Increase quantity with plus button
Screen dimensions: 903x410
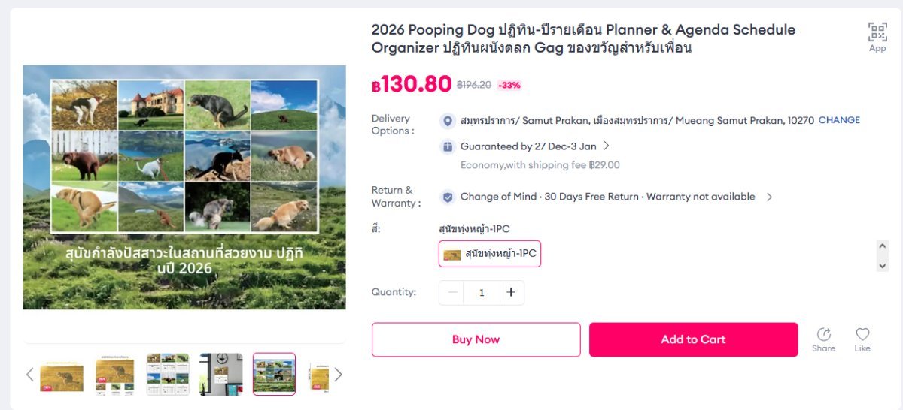coord(511,293)
